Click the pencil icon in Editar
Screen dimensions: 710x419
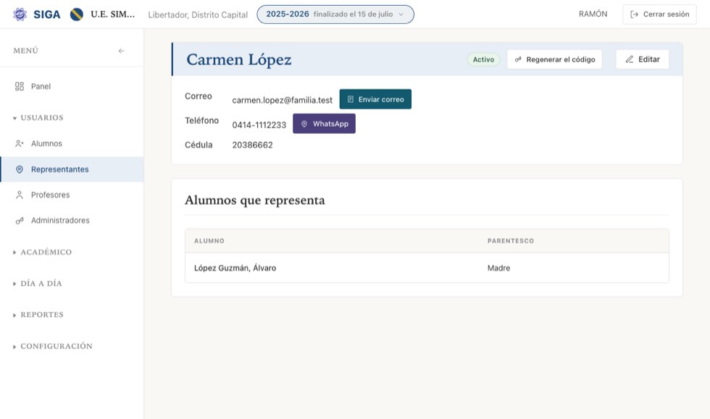[x=630, y=59]
